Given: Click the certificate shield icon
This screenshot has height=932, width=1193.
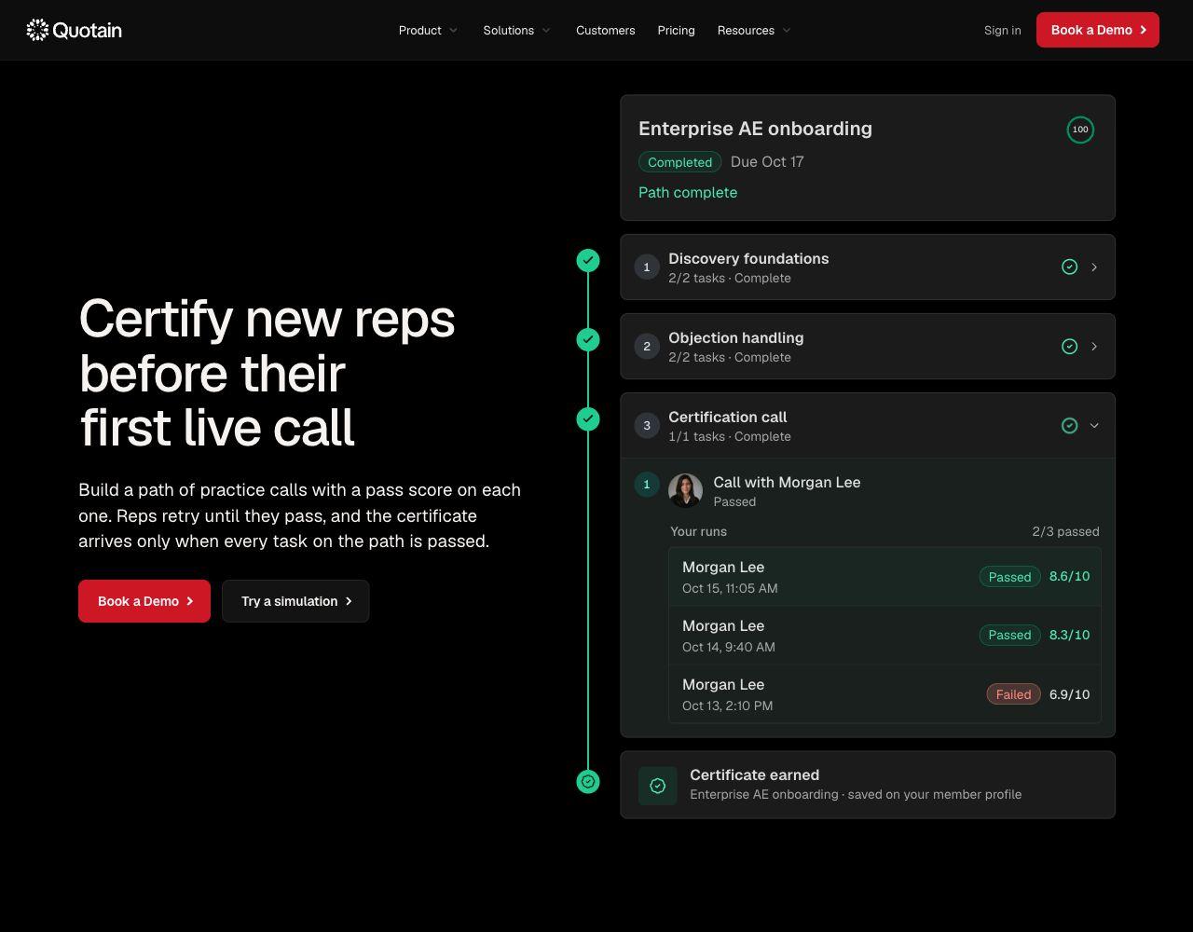Looking at the screenshot, I should point(658,786).
